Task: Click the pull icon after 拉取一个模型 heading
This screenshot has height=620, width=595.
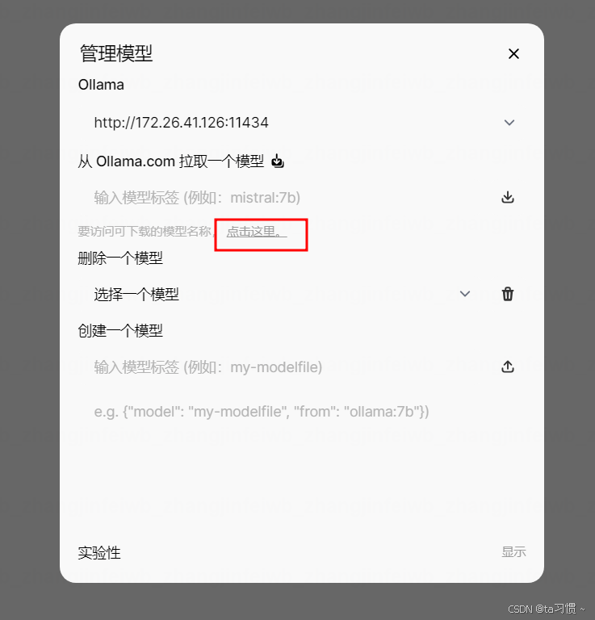Action: coord(278,161)
